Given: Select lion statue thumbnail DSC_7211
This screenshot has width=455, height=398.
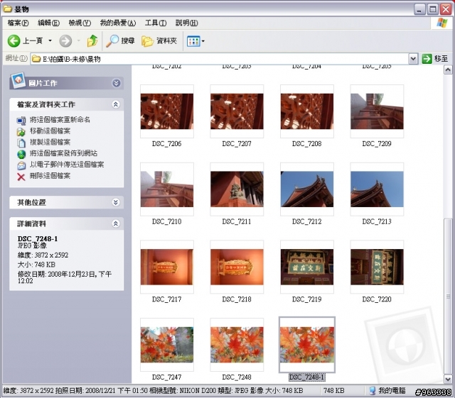Looking at the screenshot, I should [237, 189].
